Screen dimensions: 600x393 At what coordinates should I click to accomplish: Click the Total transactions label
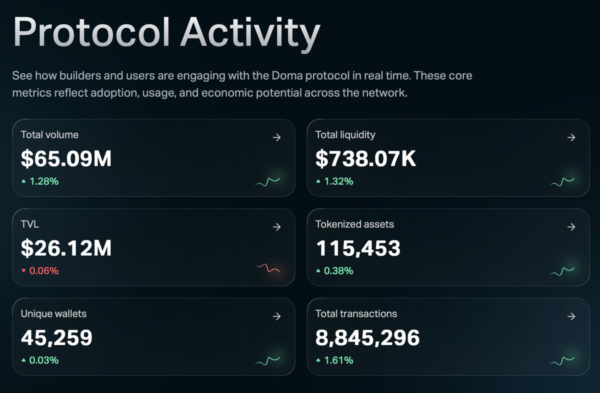356,314
